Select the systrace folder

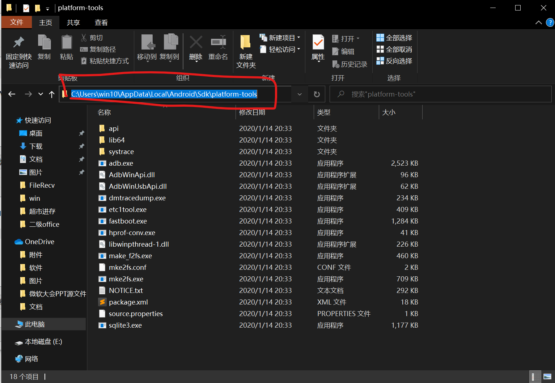(x=116, y=152)
